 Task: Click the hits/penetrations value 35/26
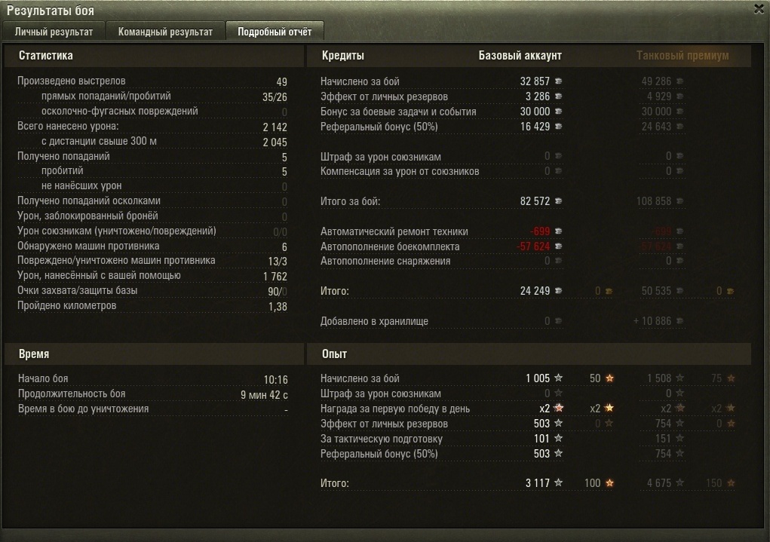[275, 97]
